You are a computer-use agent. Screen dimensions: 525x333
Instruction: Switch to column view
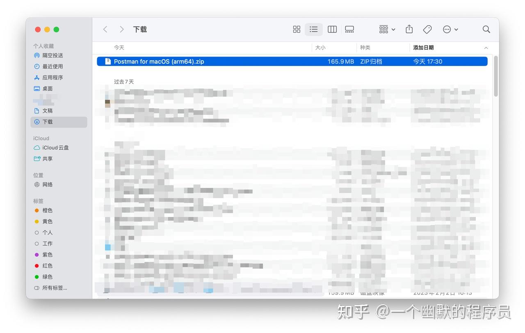(x=332, y=29)
